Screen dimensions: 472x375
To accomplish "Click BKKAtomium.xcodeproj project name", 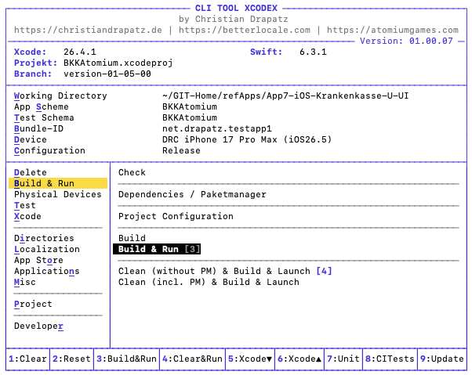I will 118,63.
